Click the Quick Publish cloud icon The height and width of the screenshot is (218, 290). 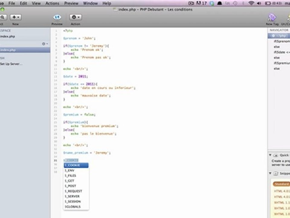[275, 155]
